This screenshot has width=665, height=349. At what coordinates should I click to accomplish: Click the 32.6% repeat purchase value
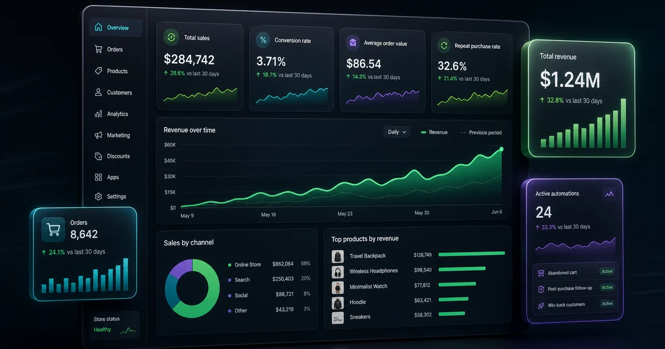(452, 66)
